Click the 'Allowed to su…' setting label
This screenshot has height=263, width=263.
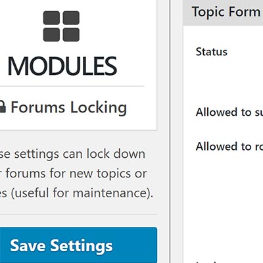229,112
